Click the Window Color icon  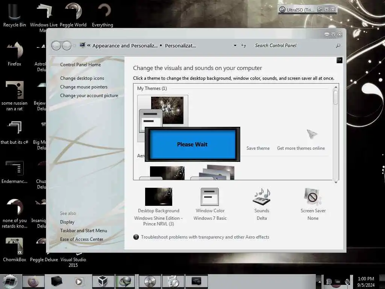click(210, 196)
